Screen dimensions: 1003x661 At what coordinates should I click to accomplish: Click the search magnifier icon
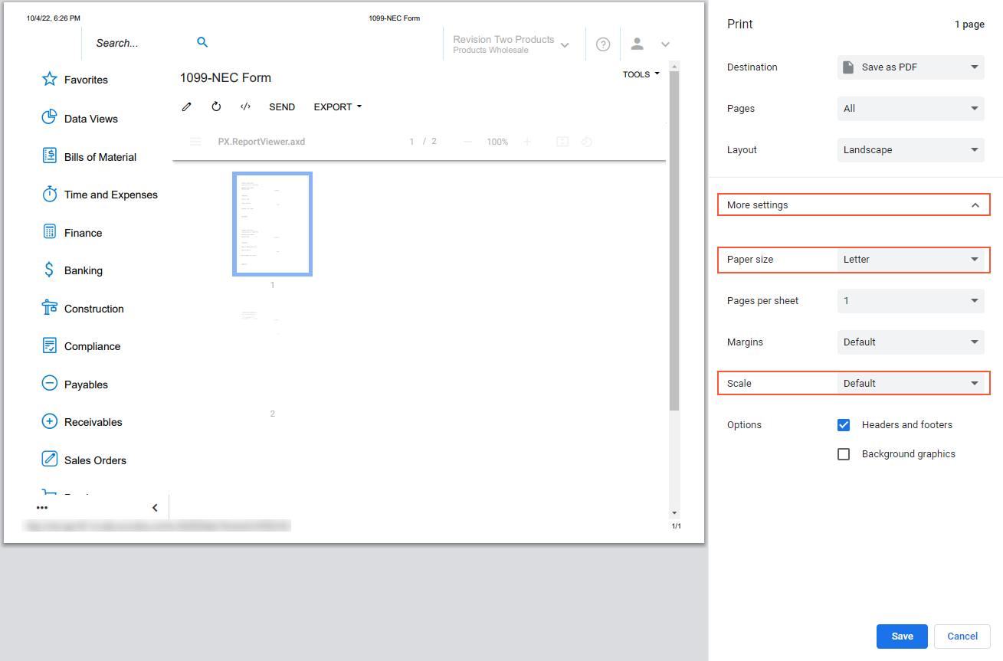point(202,42)
